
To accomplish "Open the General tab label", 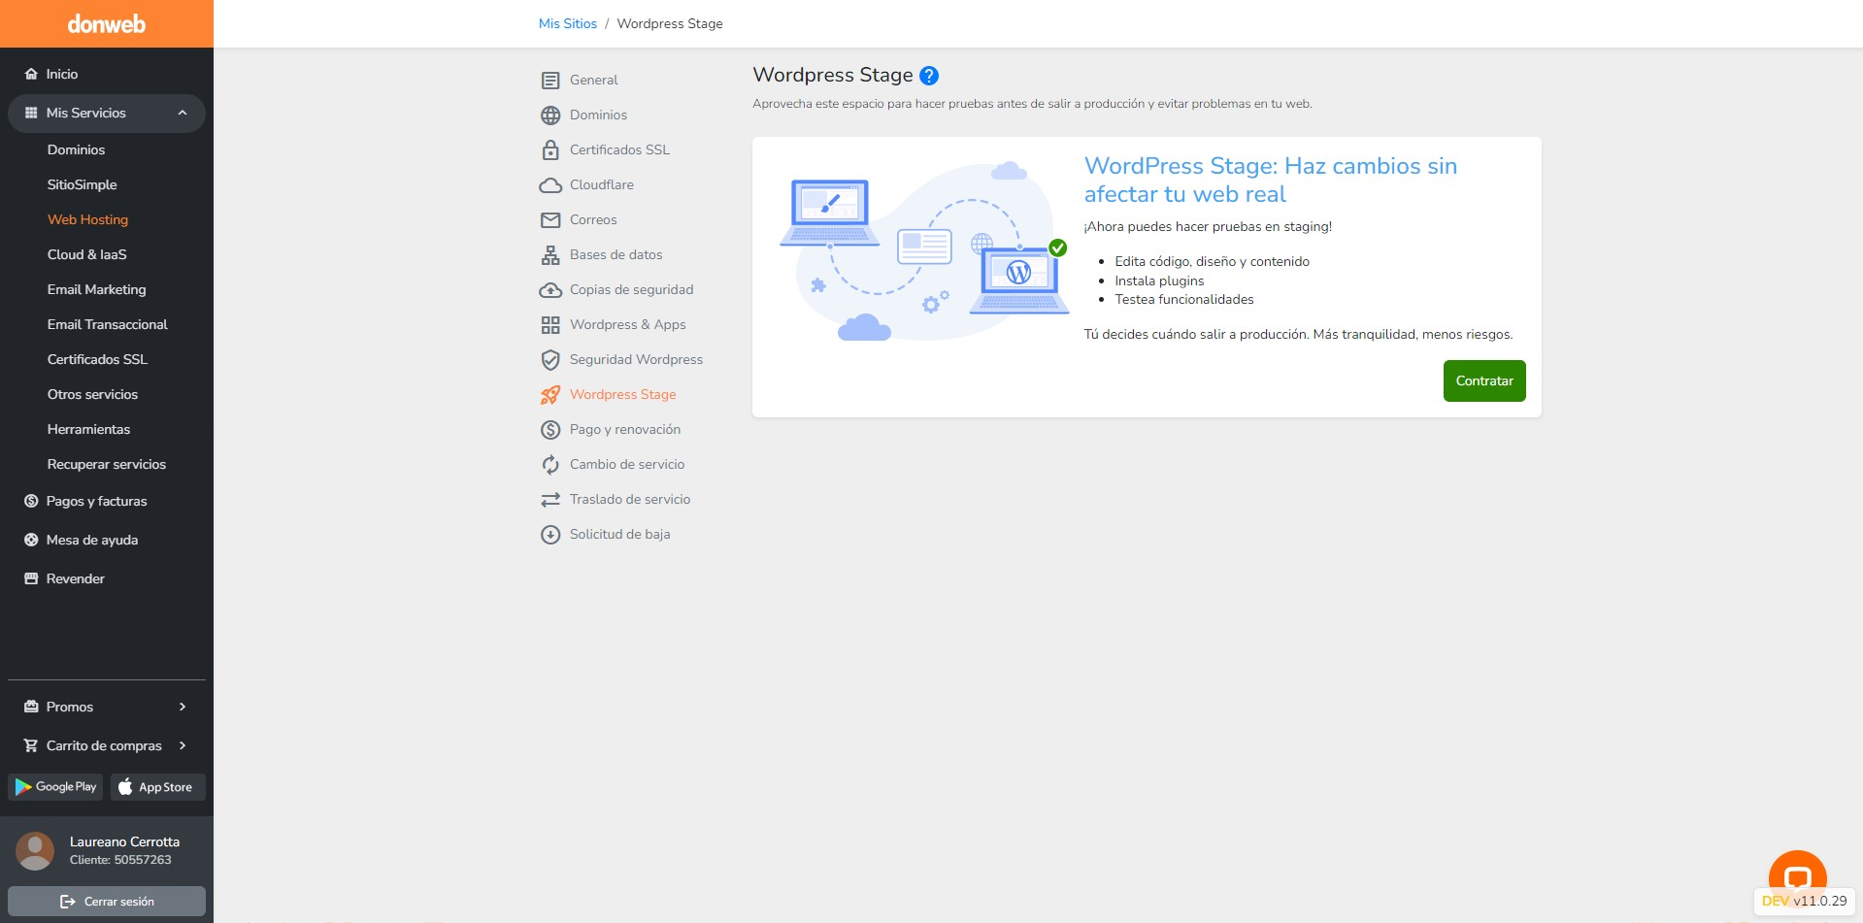I will pyautogui.click(x=593, y=80).
